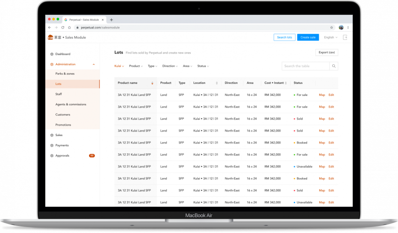This screenshot has width=398, height=233.
Task: Click the Search lots button
Action: [x=285, y=37]
